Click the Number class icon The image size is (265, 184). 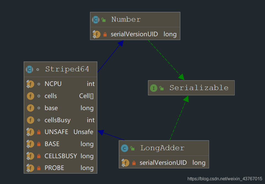pyautogui.click(x=96, y=20)
